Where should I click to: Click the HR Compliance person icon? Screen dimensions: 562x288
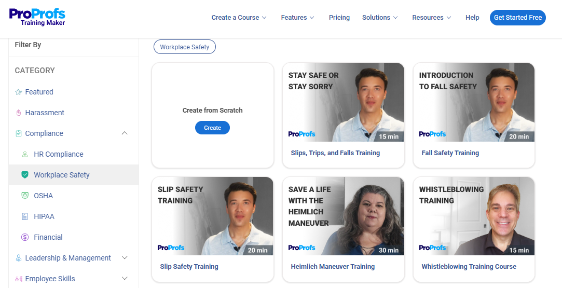25,155
